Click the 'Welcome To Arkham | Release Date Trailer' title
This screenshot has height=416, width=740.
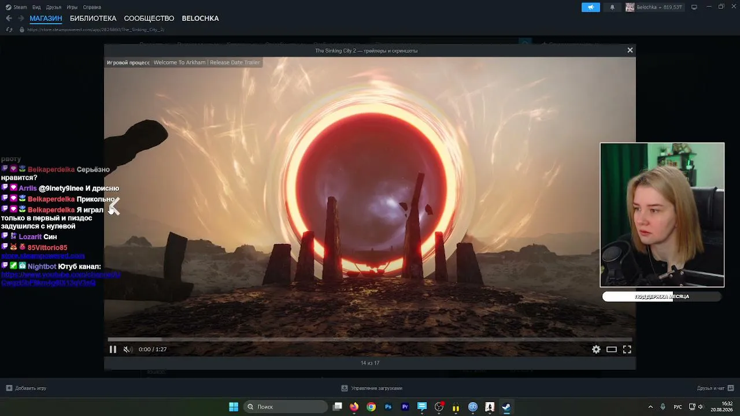pyautogui.click(x=206, y=62)
